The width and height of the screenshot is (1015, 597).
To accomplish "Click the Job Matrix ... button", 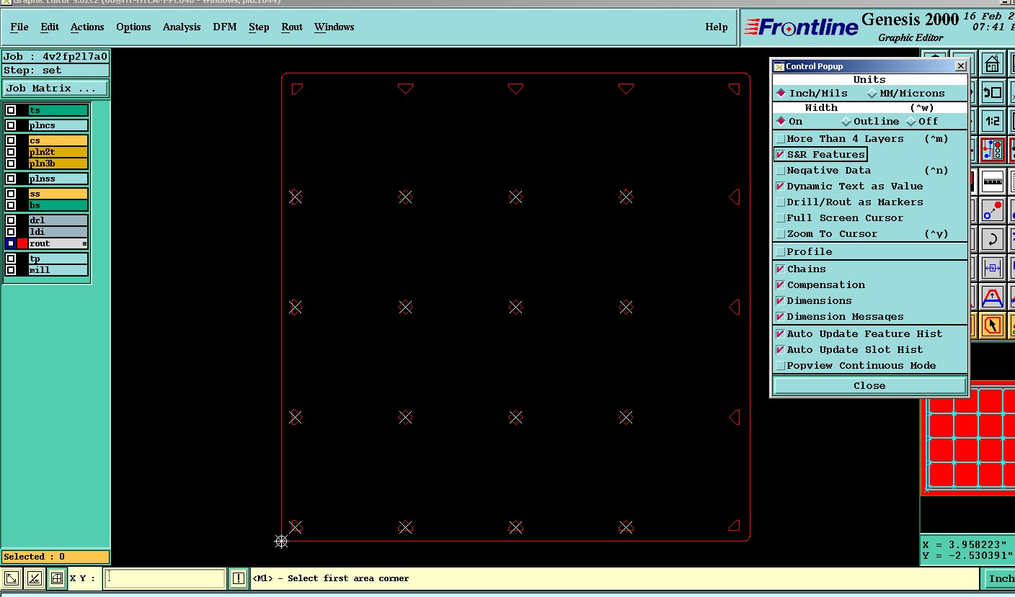I will 56,88.
